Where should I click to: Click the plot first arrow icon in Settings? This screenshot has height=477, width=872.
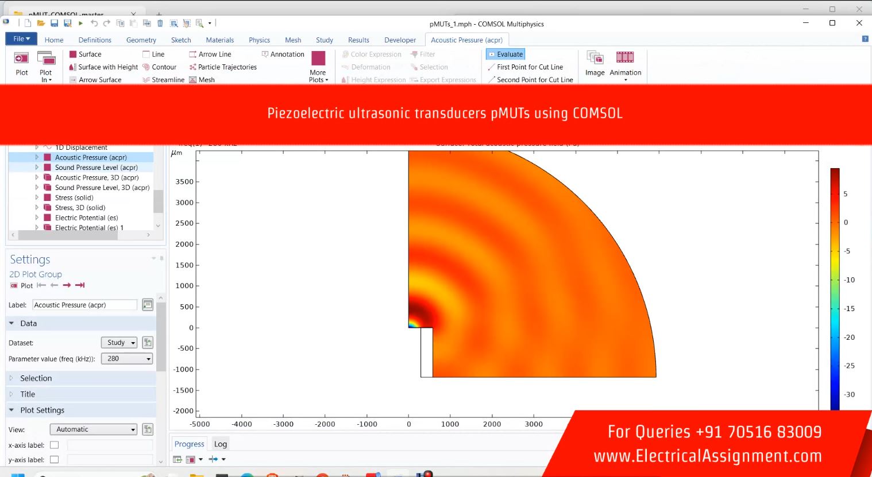click(41, 285)
